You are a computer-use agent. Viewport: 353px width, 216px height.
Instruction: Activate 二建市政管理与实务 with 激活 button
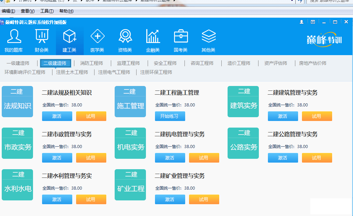coord(57,158)
